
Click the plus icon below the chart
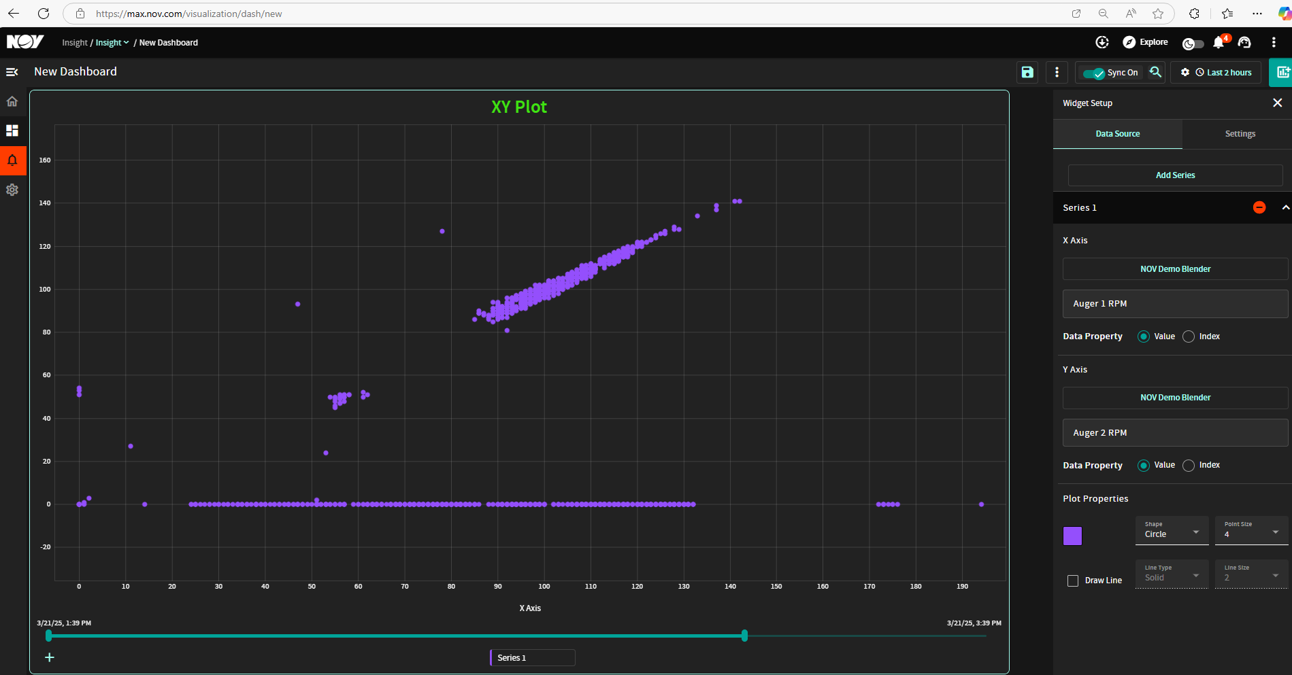pos(50,657)
